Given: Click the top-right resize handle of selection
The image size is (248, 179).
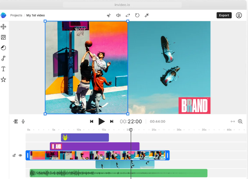Looking at the screenshot, I should coord(128,21).
